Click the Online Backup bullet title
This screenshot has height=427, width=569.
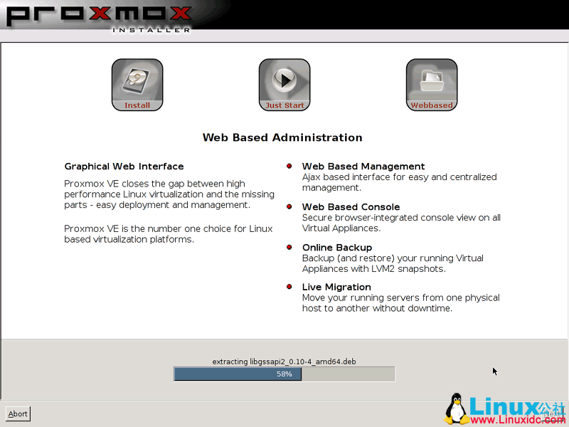pos(337,248)
